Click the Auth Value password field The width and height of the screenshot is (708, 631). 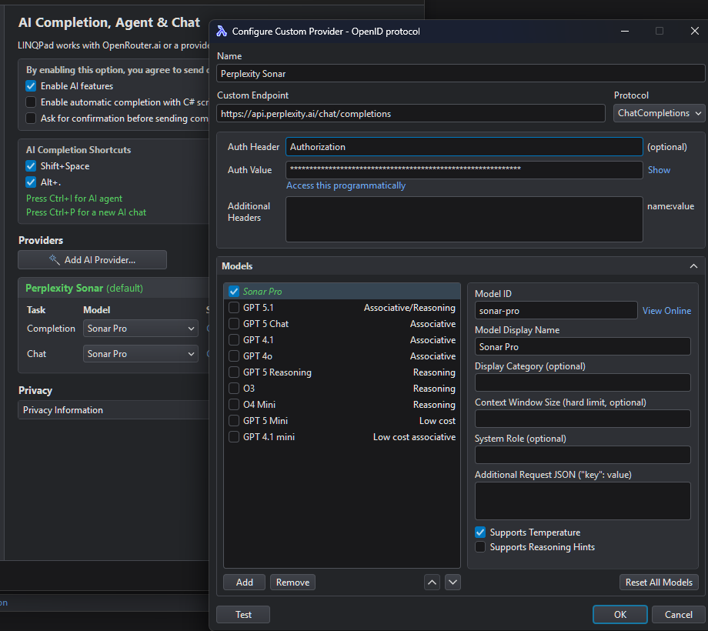[464, 170]
